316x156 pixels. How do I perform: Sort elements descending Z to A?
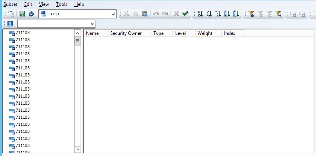point(209,14)
